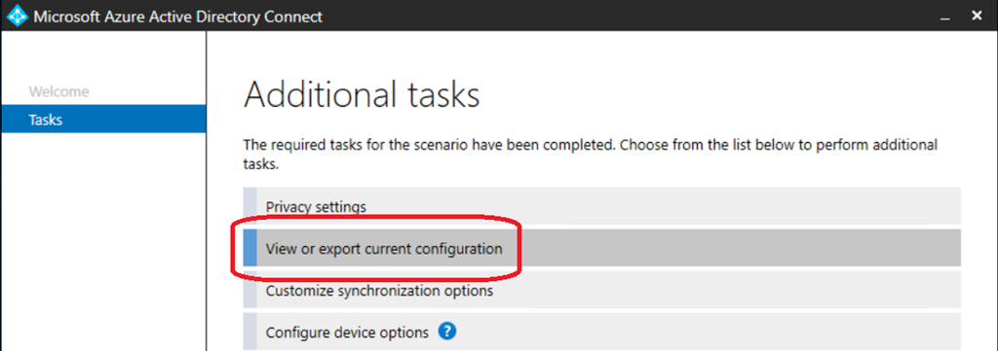The width and height of the screenshot is (998, 351).
Task: Click the Azure AD Connect logo icon
Action: [17, 16]
